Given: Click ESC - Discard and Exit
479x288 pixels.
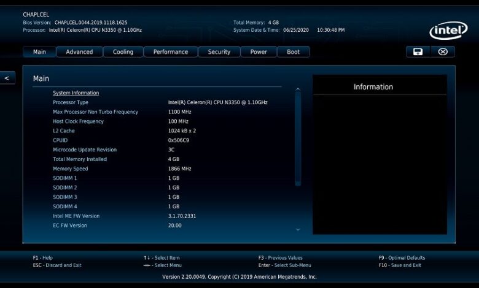Looking at the screenshot, I should coord(57,265).
